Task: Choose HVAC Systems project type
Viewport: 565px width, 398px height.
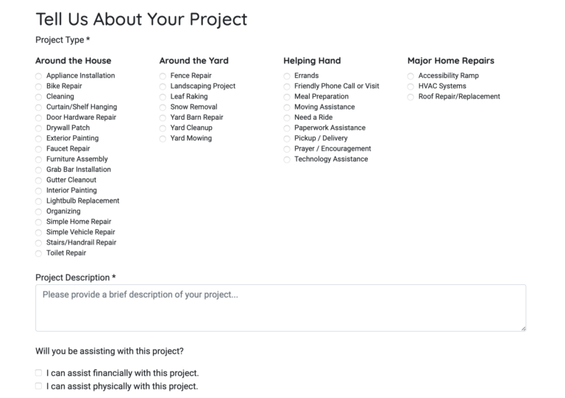Action: point(411,86)
